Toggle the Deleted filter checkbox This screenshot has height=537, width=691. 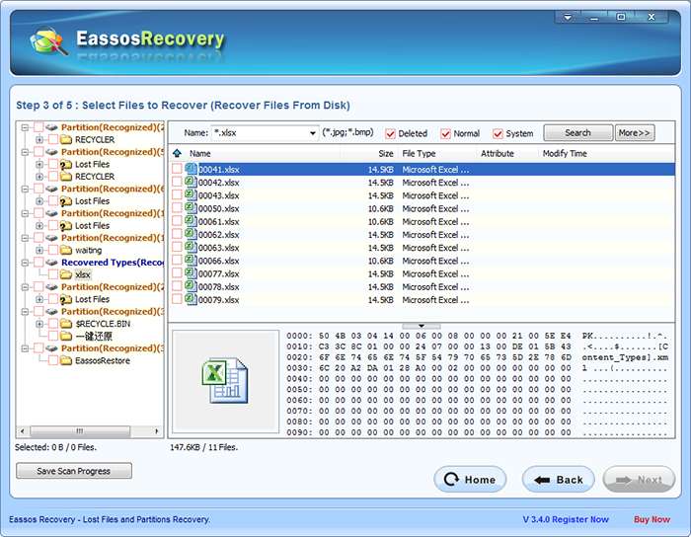(390, 133)
